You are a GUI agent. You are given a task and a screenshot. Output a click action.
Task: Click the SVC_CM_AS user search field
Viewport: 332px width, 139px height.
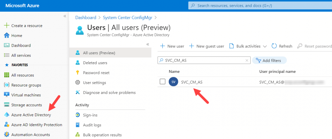point(204,60)
